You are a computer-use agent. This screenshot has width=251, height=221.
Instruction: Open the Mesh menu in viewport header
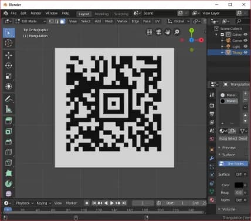(109, 21)
